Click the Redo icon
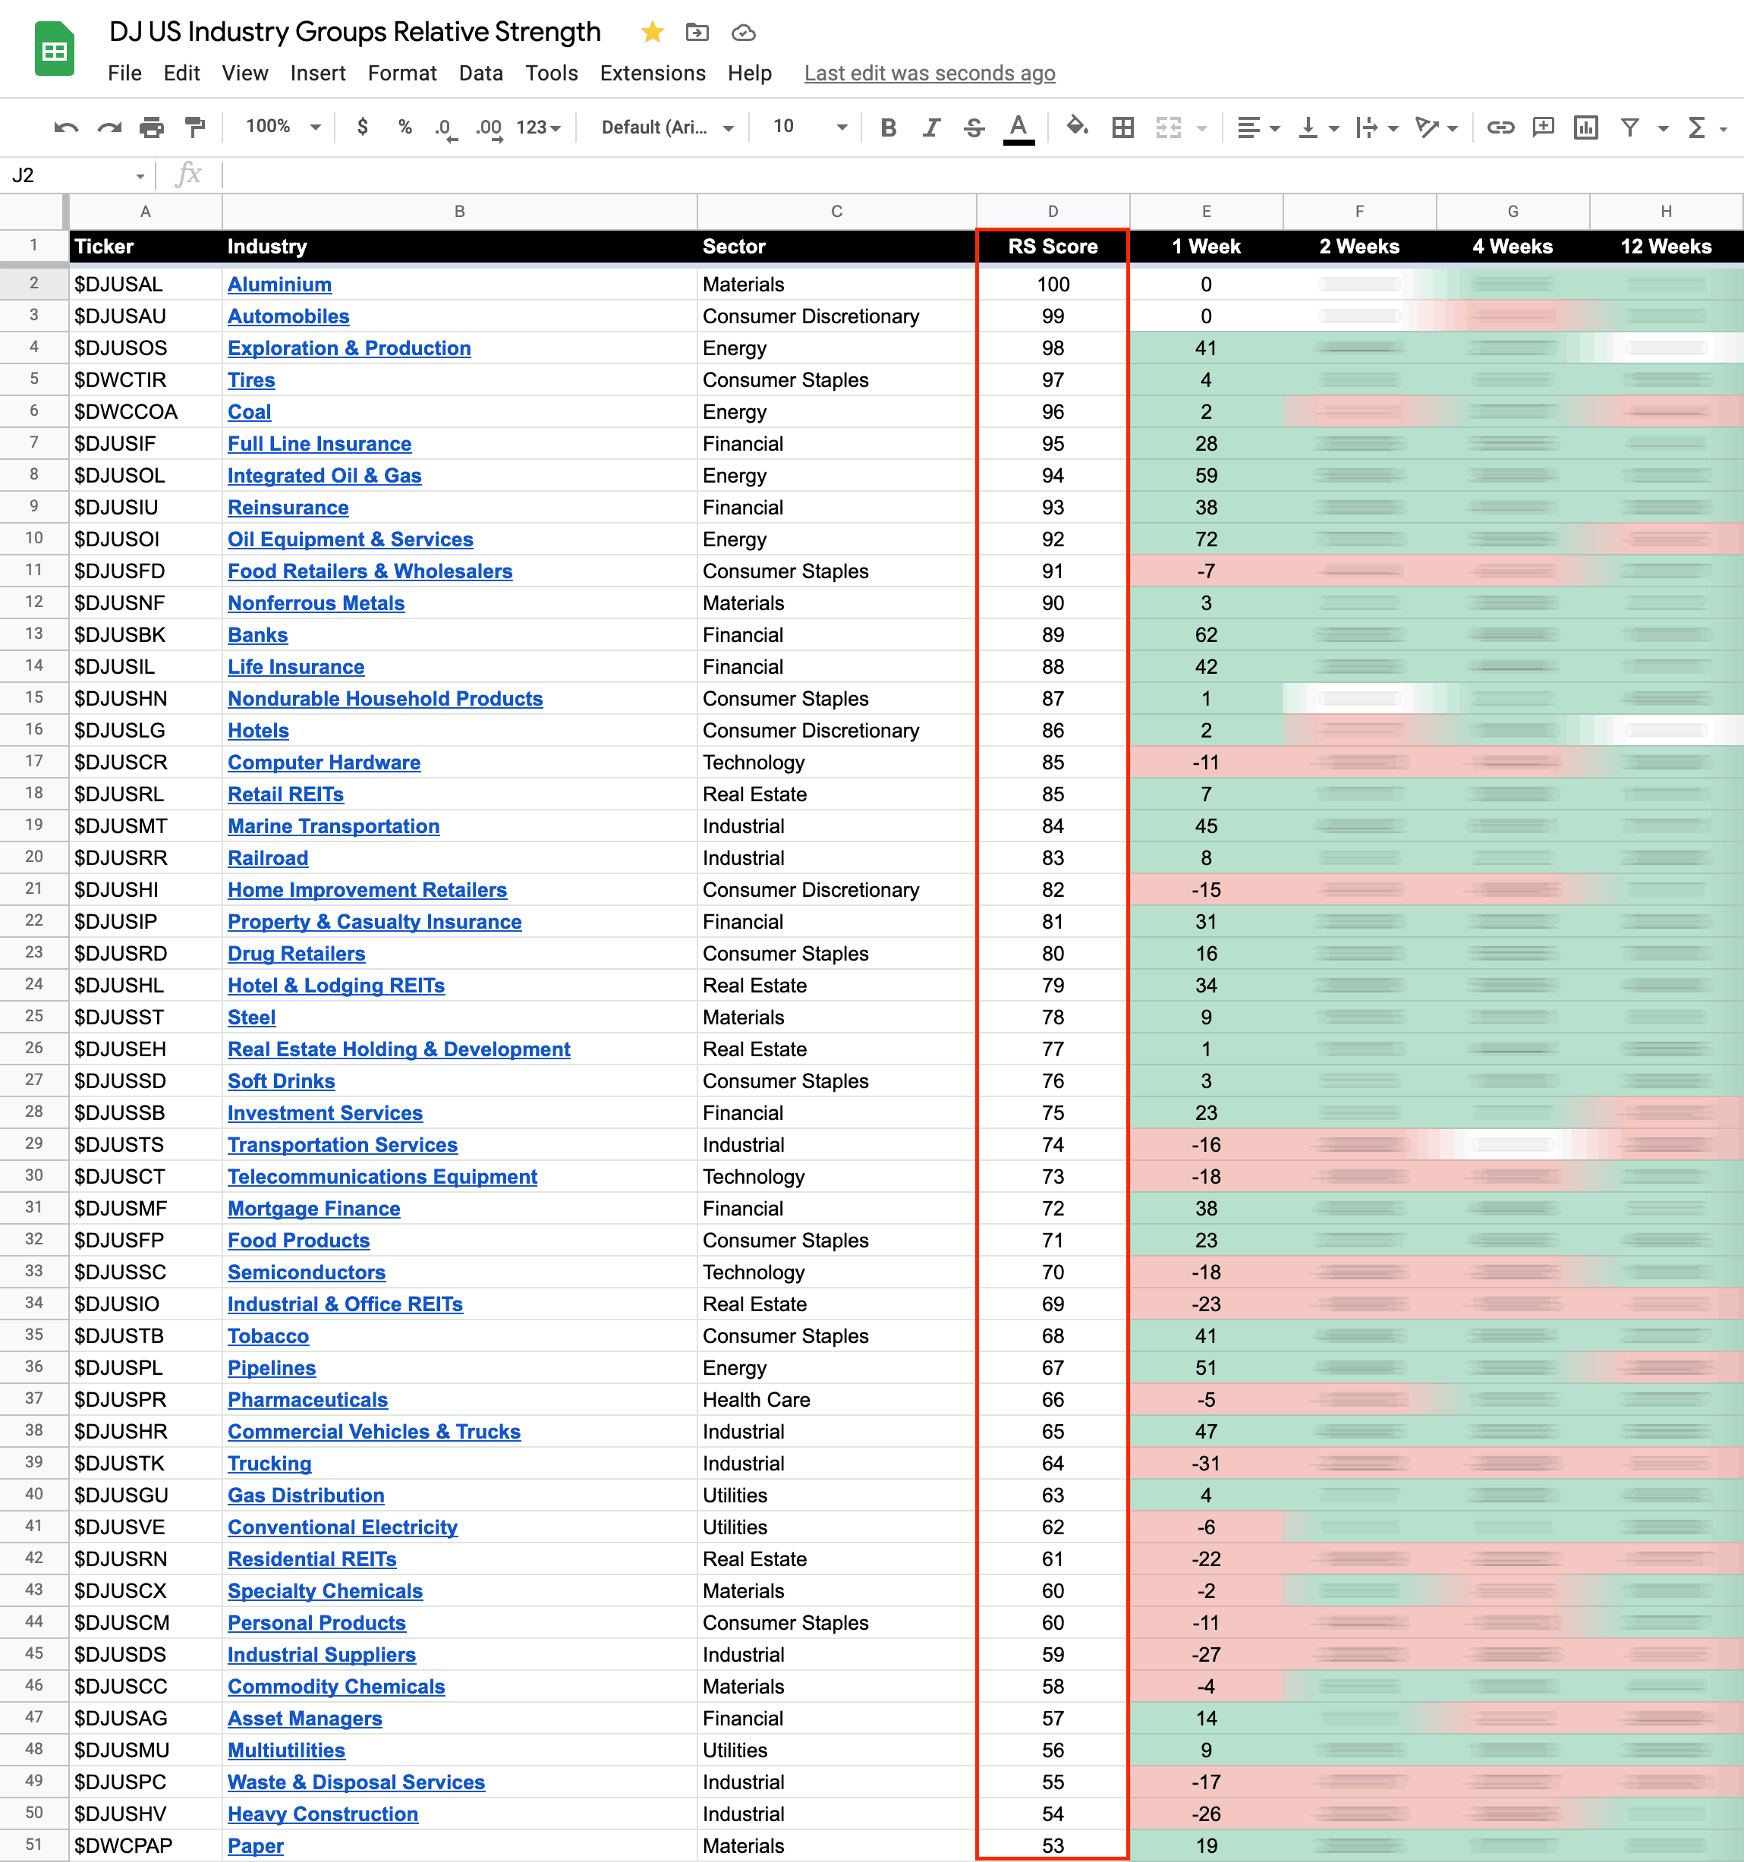The height and width of the screenshot is (1862, 1744). tap(109, 127)
